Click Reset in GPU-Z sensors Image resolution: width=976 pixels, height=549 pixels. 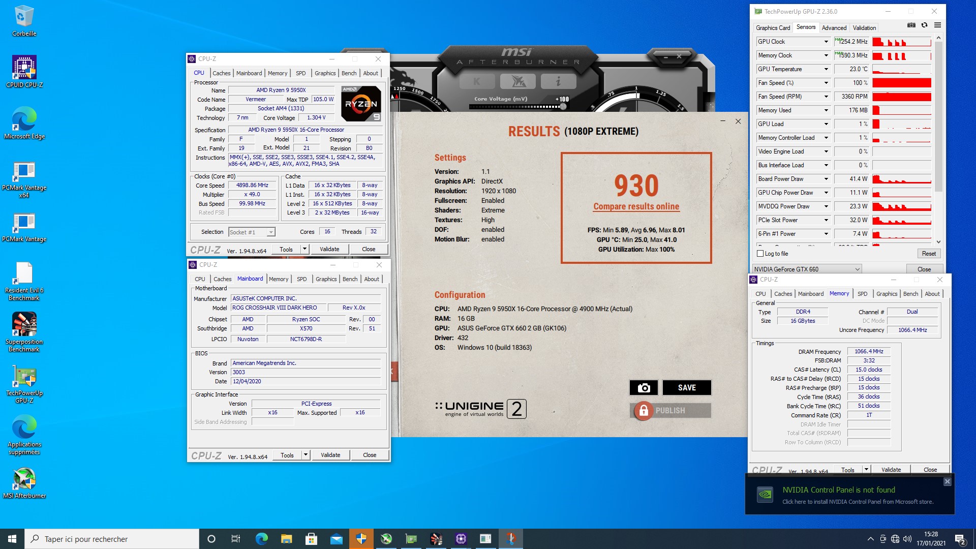click(929, 254)
